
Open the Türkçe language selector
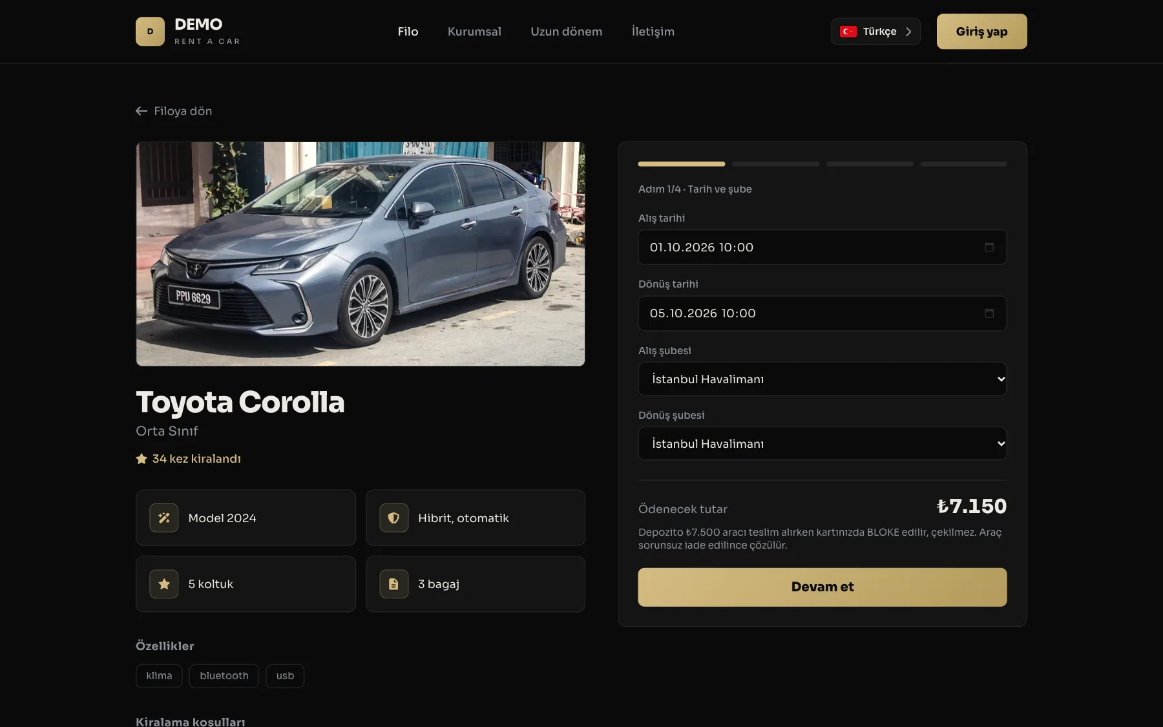[875, 32]
